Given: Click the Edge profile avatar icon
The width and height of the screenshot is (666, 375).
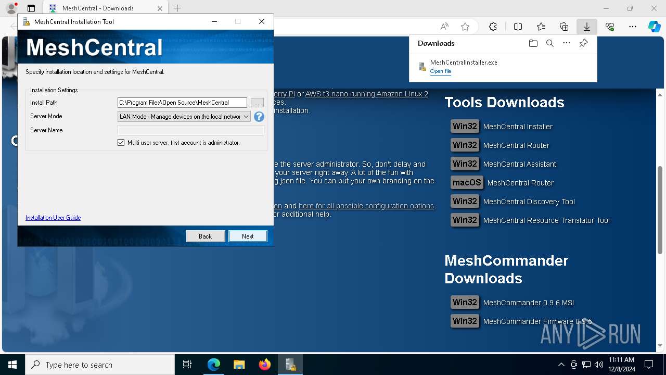Looking at the screenshot, I should click(11, 8).
